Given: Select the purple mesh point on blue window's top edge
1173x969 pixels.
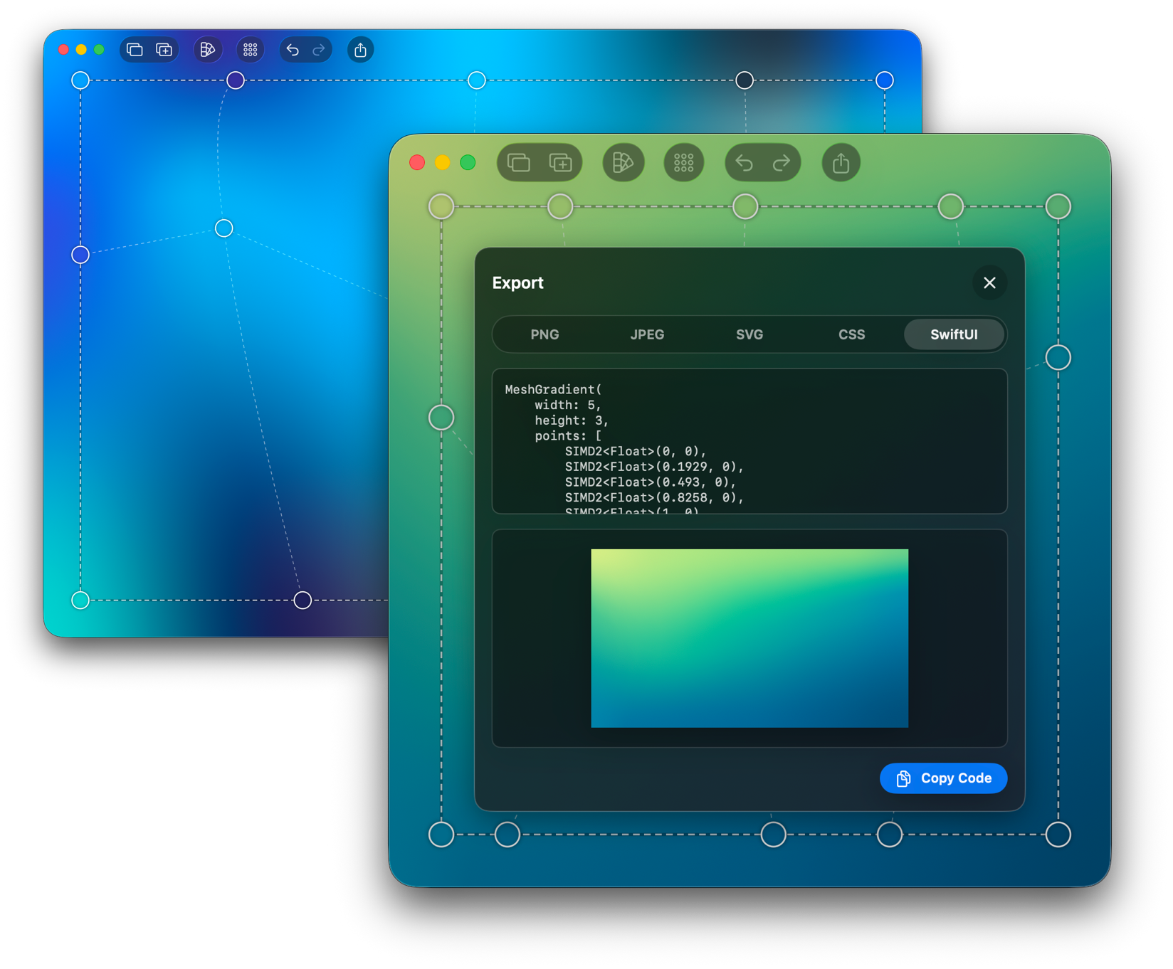Looking at the screenshot, I should [x=236, y=80].
